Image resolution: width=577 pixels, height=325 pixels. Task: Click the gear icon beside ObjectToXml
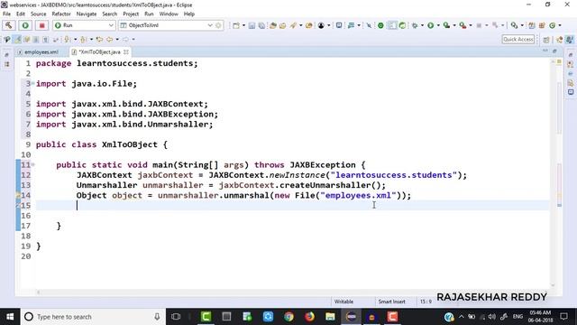point(218,25)
